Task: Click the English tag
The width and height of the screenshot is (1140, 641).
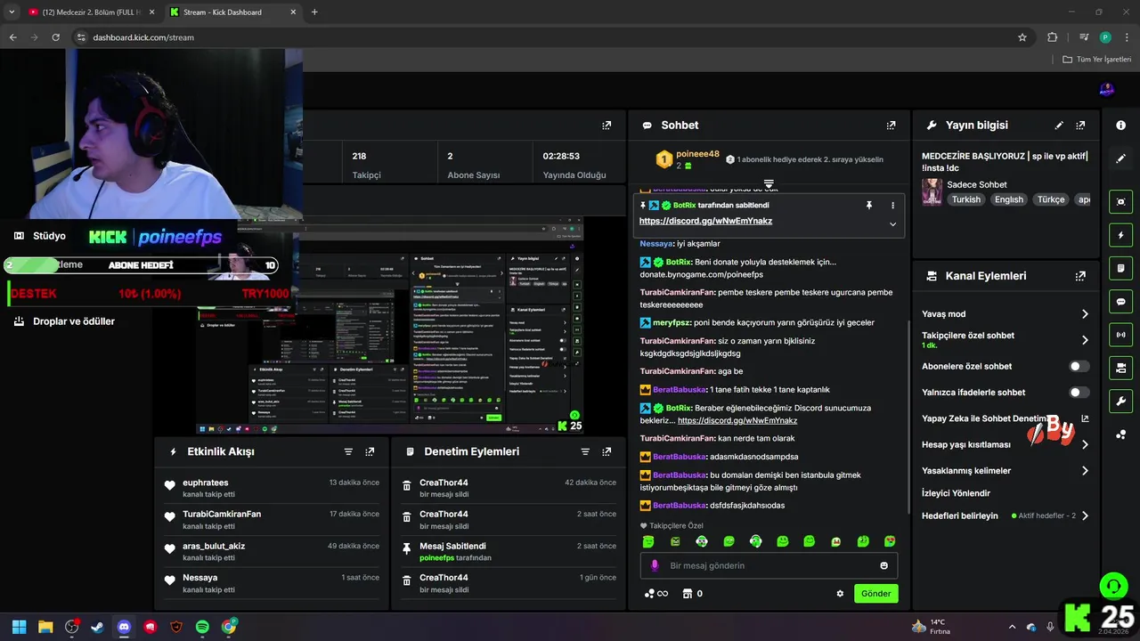Action: [1008, 199]
